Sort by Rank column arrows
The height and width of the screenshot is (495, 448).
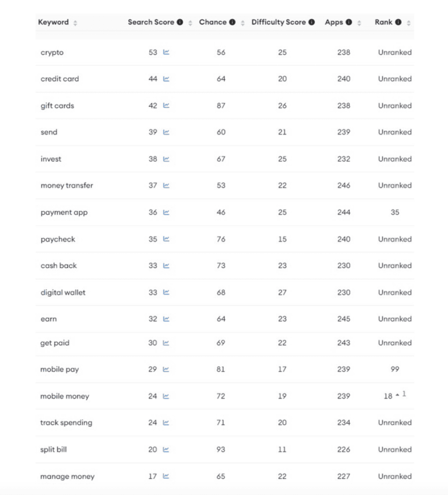click(408, 23)
